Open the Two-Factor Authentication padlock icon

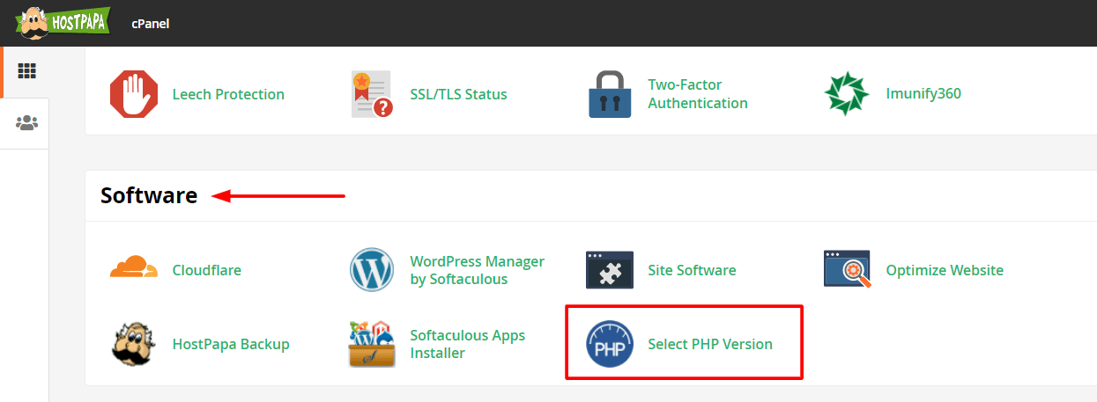[x=610, y=94]
